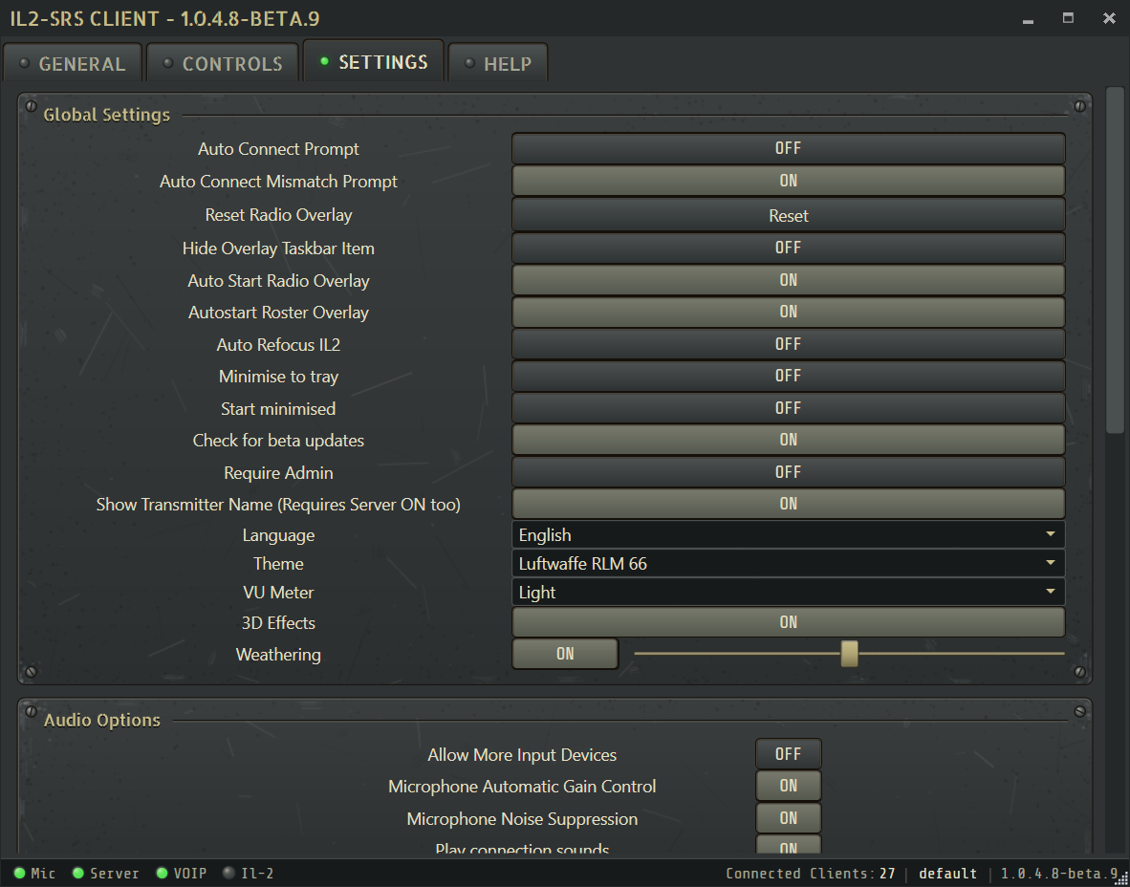Image resolution: width=1130 pixels, height=887 pixels.
Task: Disable Auto Connect Mismatch Prompt
Action: pos(789,181)
